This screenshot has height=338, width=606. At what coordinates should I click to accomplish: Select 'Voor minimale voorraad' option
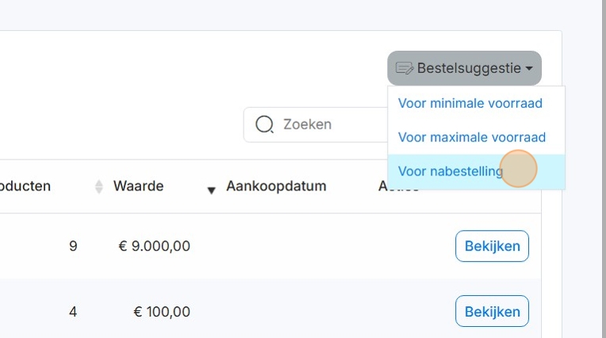[x=470, y=103]
